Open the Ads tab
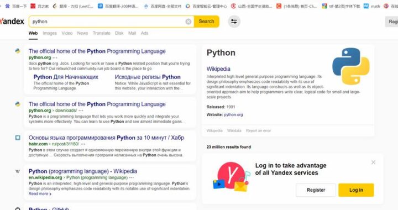 tap(144, 33)
